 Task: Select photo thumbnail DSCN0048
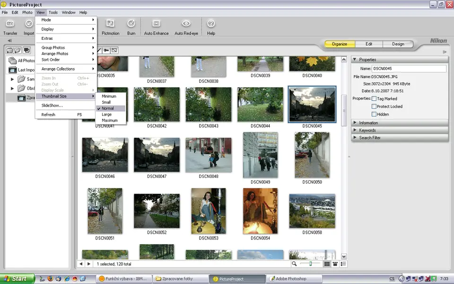tap(209, 155)
